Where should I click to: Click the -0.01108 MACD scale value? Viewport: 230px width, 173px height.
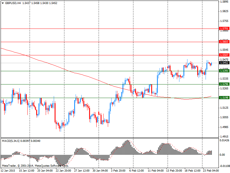click(x=225, y=166)
